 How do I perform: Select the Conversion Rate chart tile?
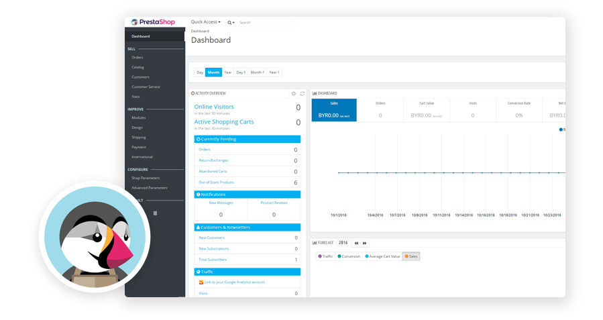(518, 110)
